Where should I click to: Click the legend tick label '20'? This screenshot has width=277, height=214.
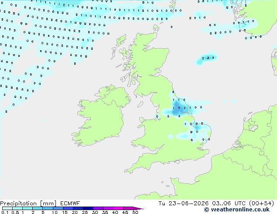click(75, 212)
